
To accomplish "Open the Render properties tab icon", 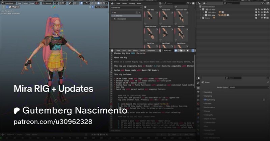I will click(198, 88).
